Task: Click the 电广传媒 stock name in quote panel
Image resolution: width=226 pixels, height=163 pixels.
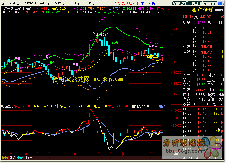Action: [203, 10]
